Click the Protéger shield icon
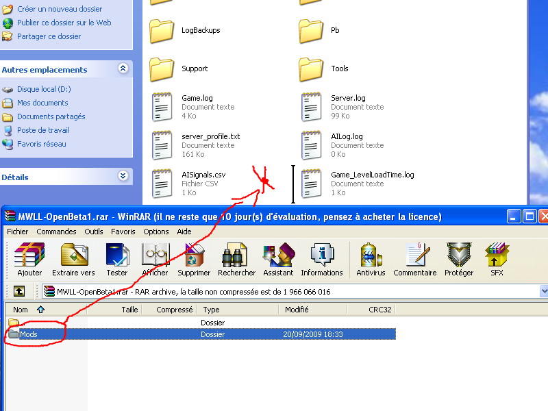Screen dimensions: 548x411 (x=459, y=260)
